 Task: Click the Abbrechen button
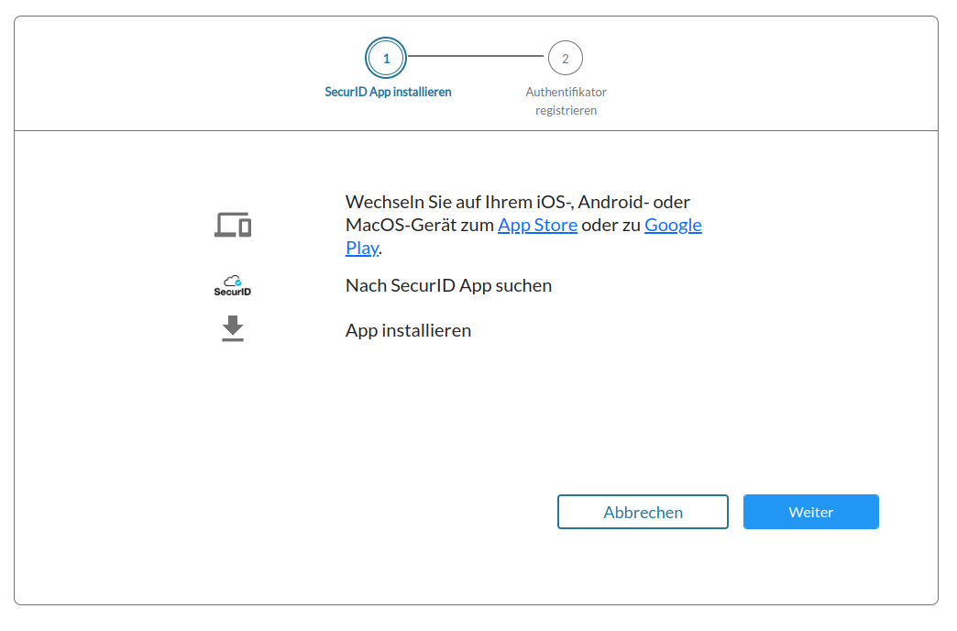coord(643,512)
